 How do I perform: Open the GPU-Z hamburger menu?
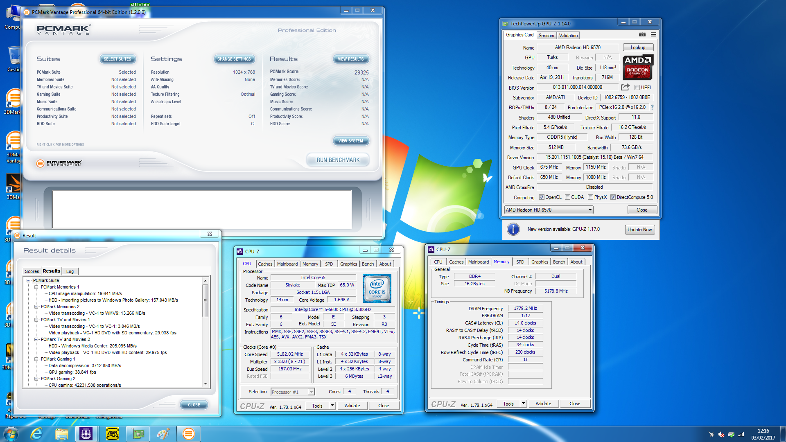[653, 35]
